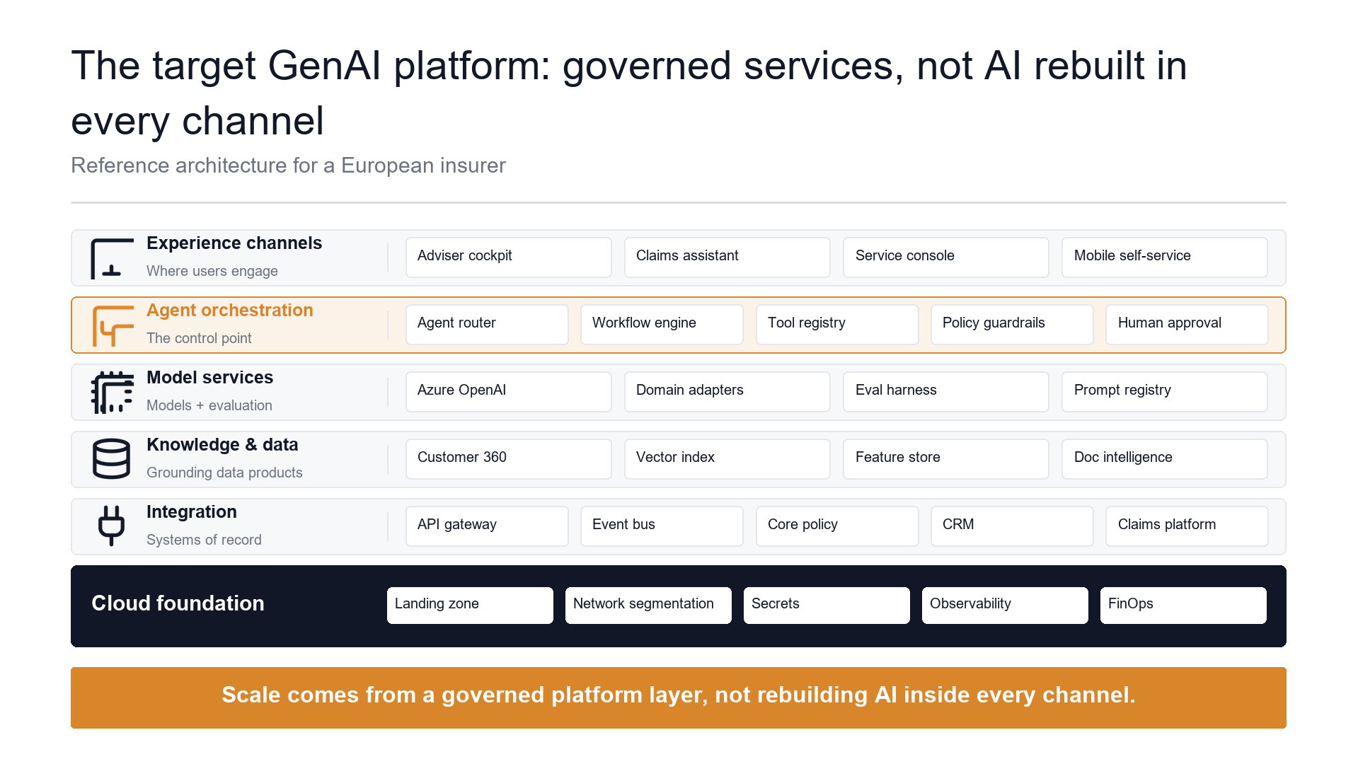Click the Policy guardrails box
This screenshot has height=764, width=1358.
point(1012,325)
